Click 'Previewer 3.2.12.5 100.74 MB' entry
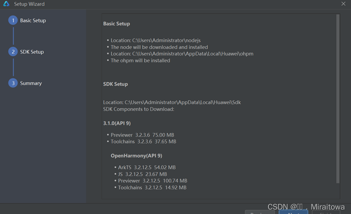 tap(153, 181)
